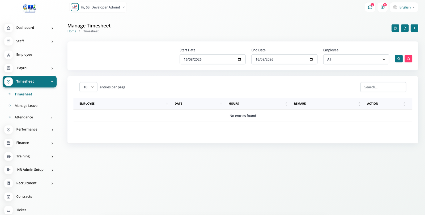The height and width of the screenshot is (215, 425).
Task: Expand the Finance menu chevron
Action: [x=52, y=143]
